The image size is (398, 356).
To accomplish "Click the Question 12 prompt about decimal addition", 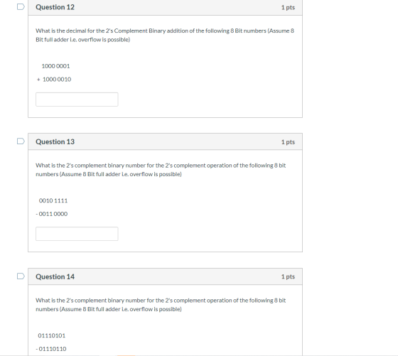I will 165,36.
